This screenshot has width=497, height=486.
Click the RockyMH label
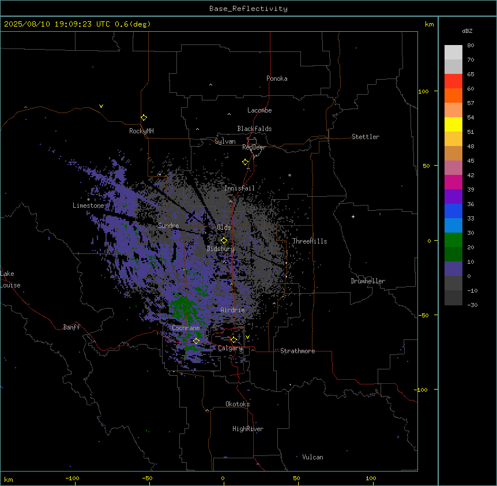(x=141, y=131)
